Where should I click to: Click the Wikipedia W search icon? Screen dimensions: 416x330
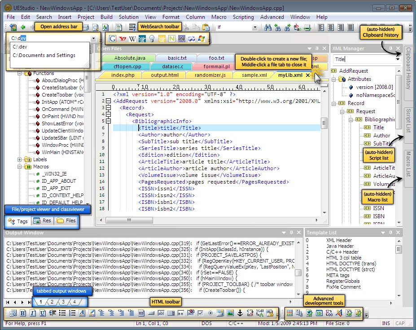click(x=132, y=39)
